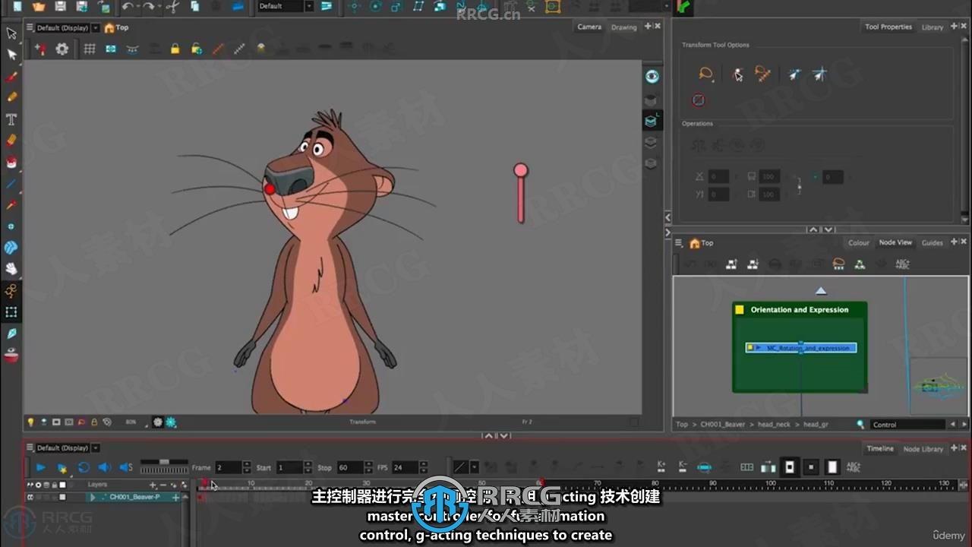The width and height of the screenshot is (972, 547).
Task: Click the gear settings icon in Camera toolbar
Action: [x=62, y=49]
